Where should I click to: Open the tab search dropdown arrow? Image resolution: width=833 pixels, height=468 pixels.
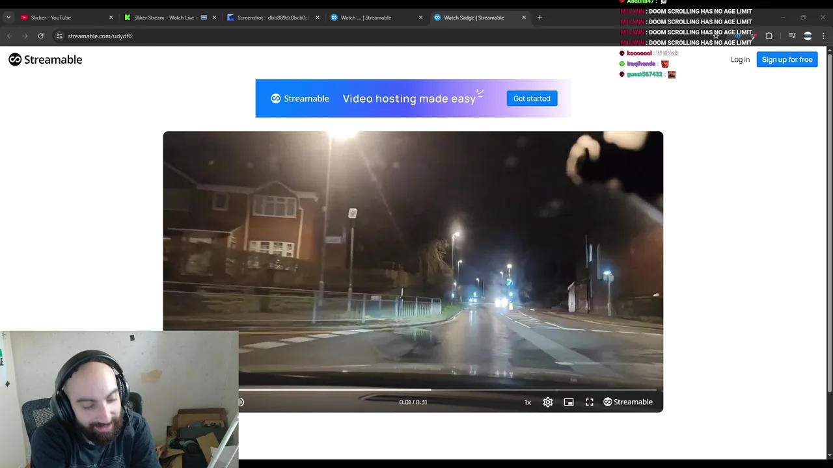(8, 18)
